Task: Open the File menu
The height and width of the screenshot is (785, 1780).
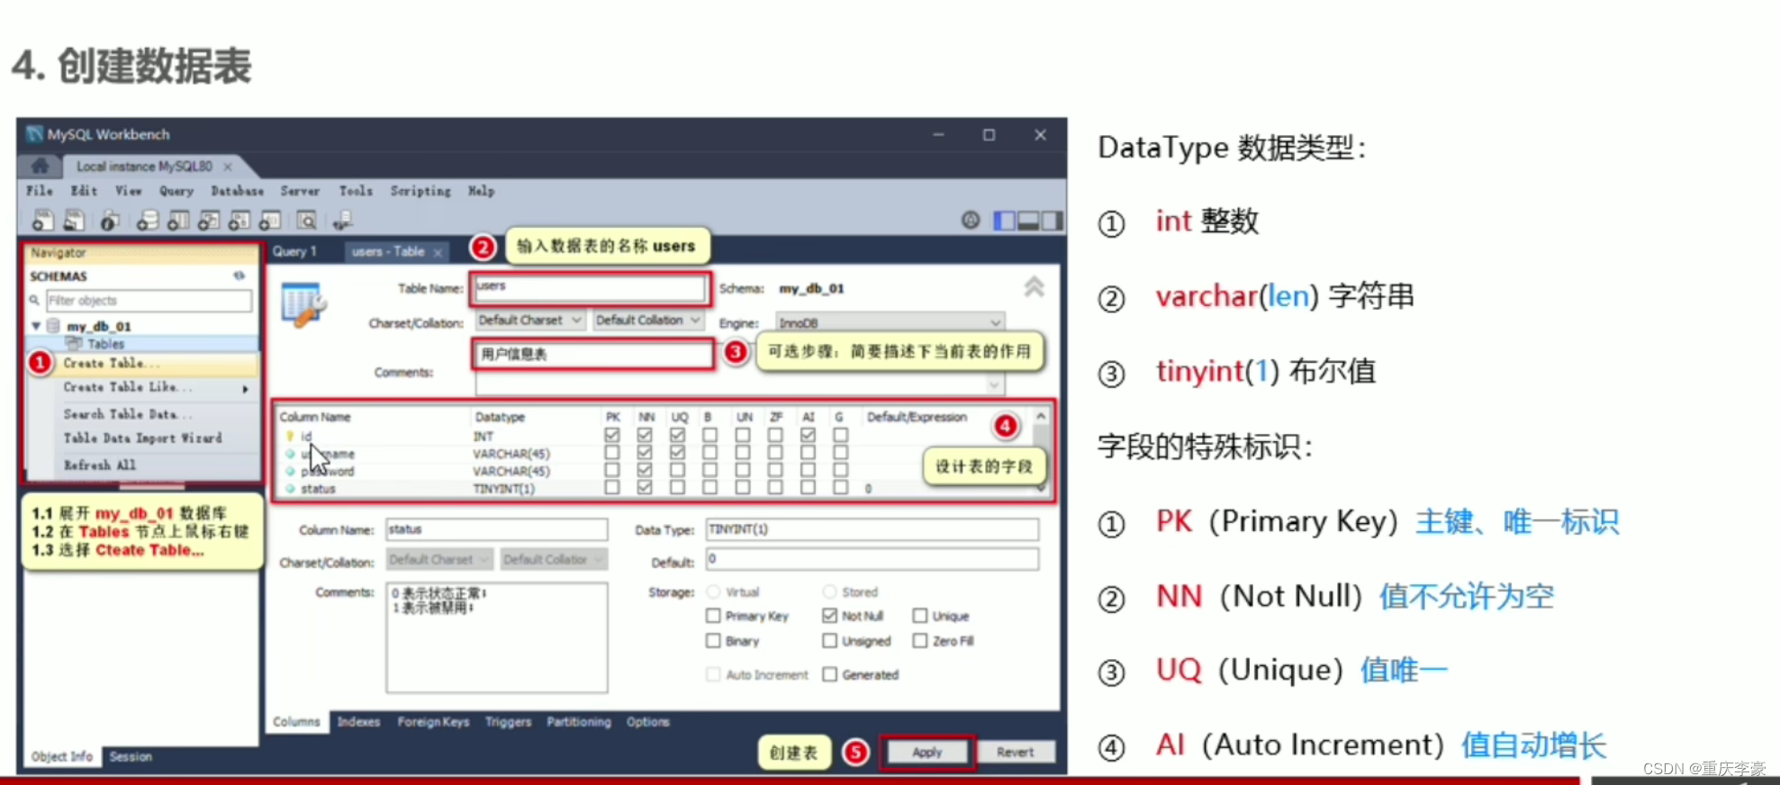Action: (x=39, y=191)
